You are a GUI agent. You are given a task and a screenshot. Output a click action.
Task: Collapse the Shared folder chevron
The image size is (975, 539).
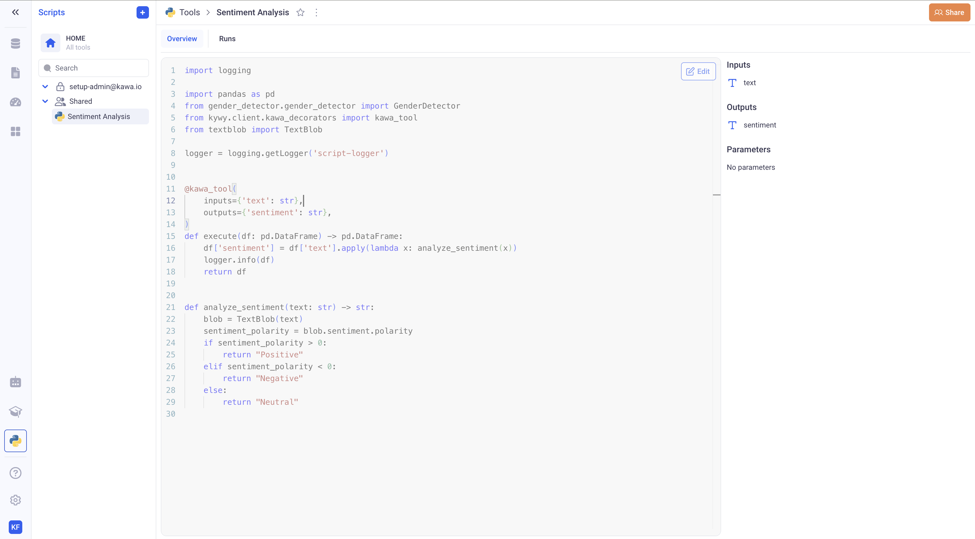[x=45, y=101]
